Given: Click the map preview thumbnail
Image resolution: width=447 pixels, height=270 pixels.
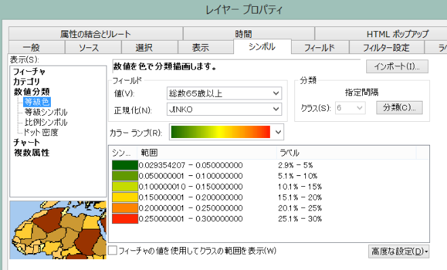Looking at the screenshot, I should 58,230.
